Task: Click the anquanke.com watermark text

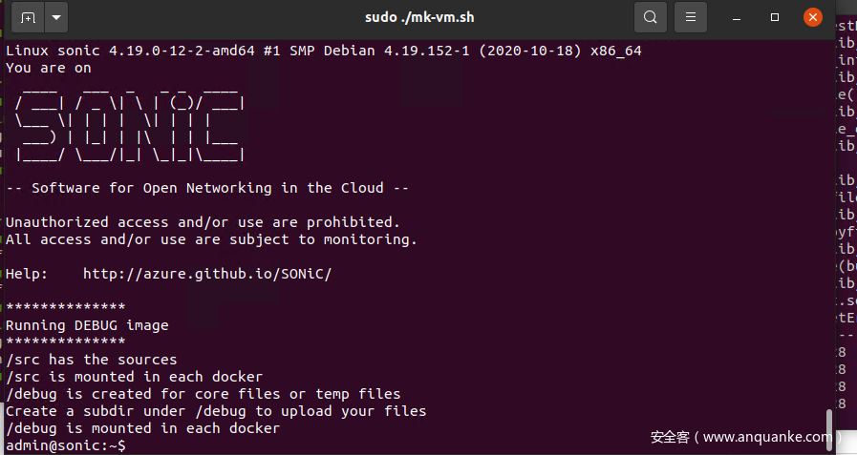Action: pyautogui.click(x=741, y=437)
